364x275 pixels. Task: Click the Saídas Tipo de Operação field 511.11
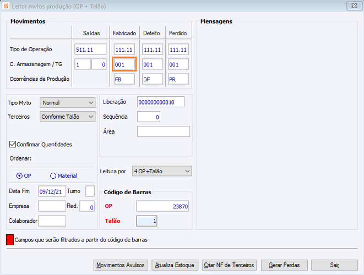pyautogui.click(x=90, y=50)
